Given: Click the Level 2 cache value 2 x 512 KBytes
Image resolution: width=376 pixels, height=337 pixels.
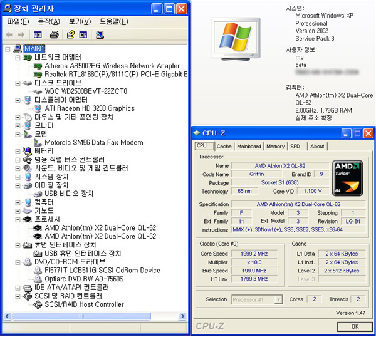Looking at the screenshot, I should (342, 271).
